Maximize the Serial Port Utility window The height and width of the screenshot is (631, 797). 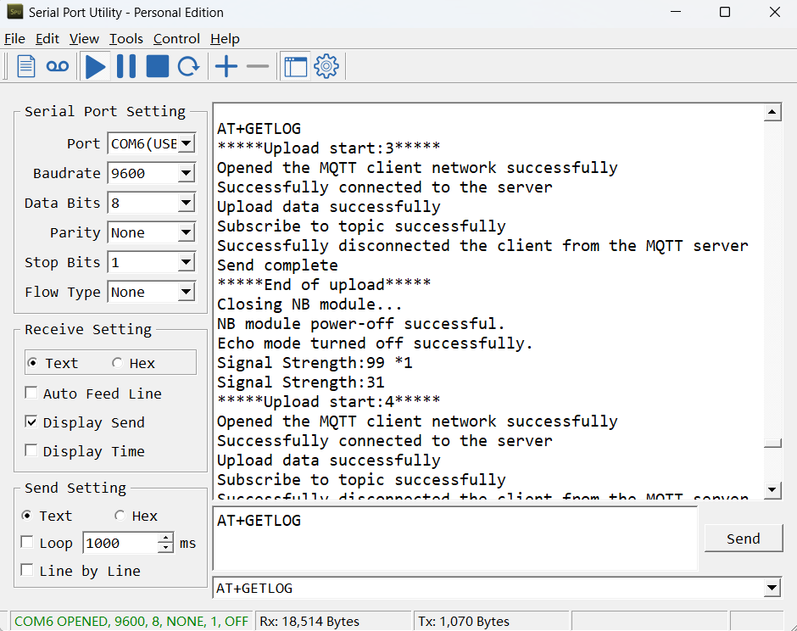(725, 12)
